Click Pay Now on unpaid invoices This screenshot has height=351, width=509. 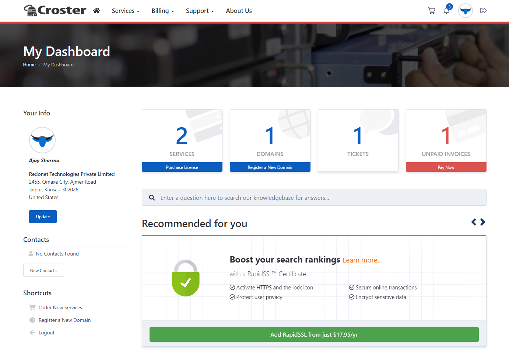pos(446,167)
